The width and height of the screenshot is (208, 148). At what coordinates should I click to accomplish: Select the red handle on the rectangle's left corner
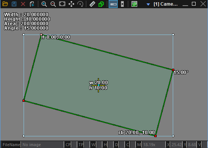(24, 101)
